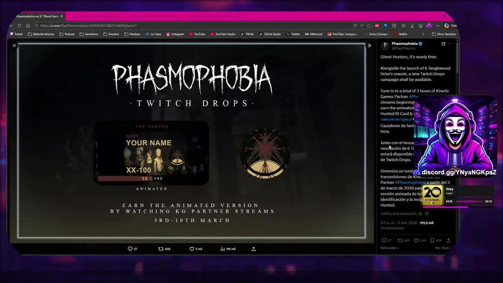
Task: View analytics icon showing 119 mil
Action: (x=223, y=249)
